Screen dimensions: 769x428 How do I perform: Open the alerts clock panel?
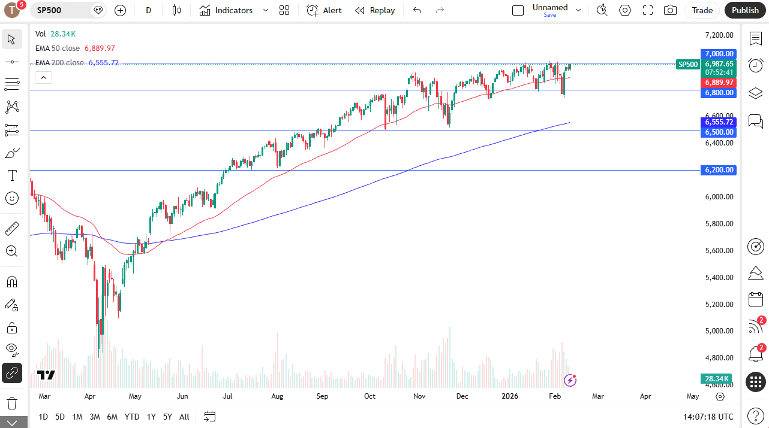tap(756, 65)
